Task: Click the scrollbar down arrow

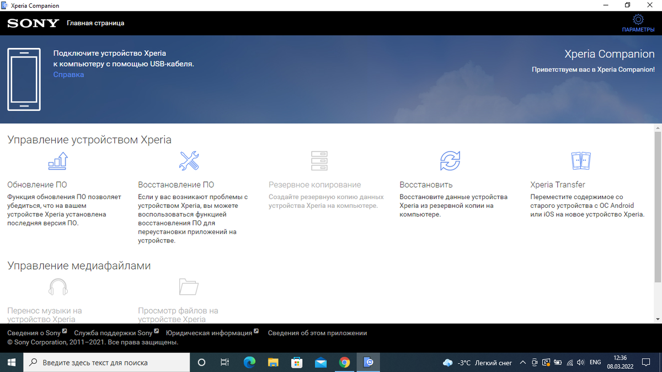Action: [x=658, y=319]
